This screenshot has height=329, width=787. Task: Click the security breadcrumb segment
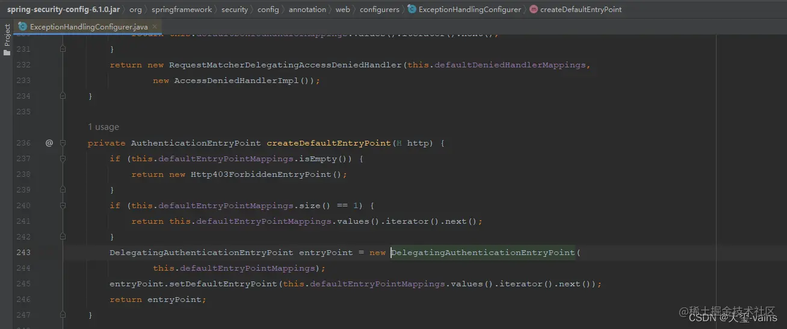(x=235, y=10)
